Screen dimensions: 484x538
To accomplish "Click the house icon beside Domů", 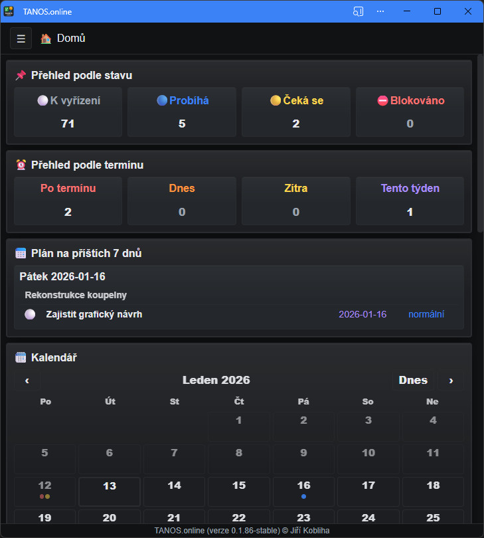I will pyautogui.click(x=46, y=39).
